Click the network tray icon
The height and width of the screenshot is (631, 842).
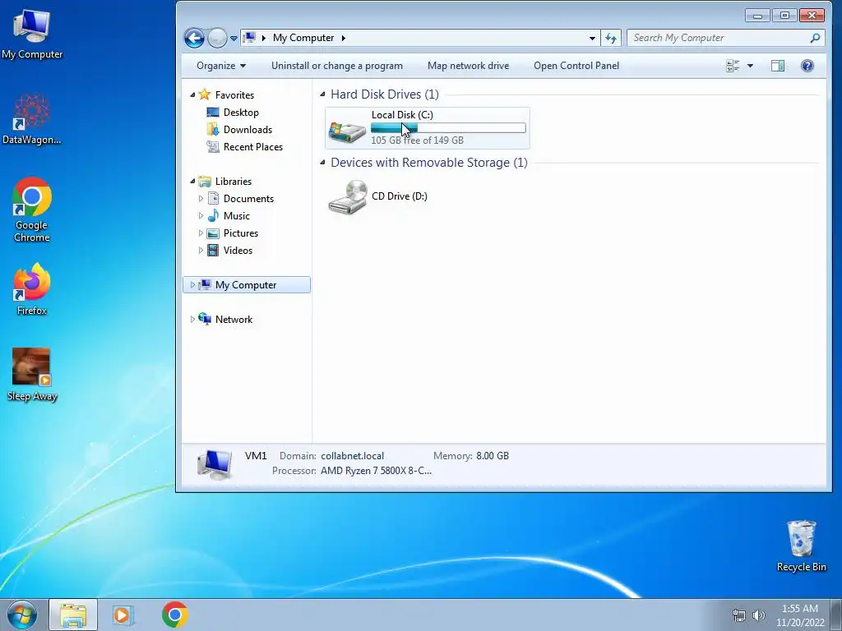pos(739,615)
